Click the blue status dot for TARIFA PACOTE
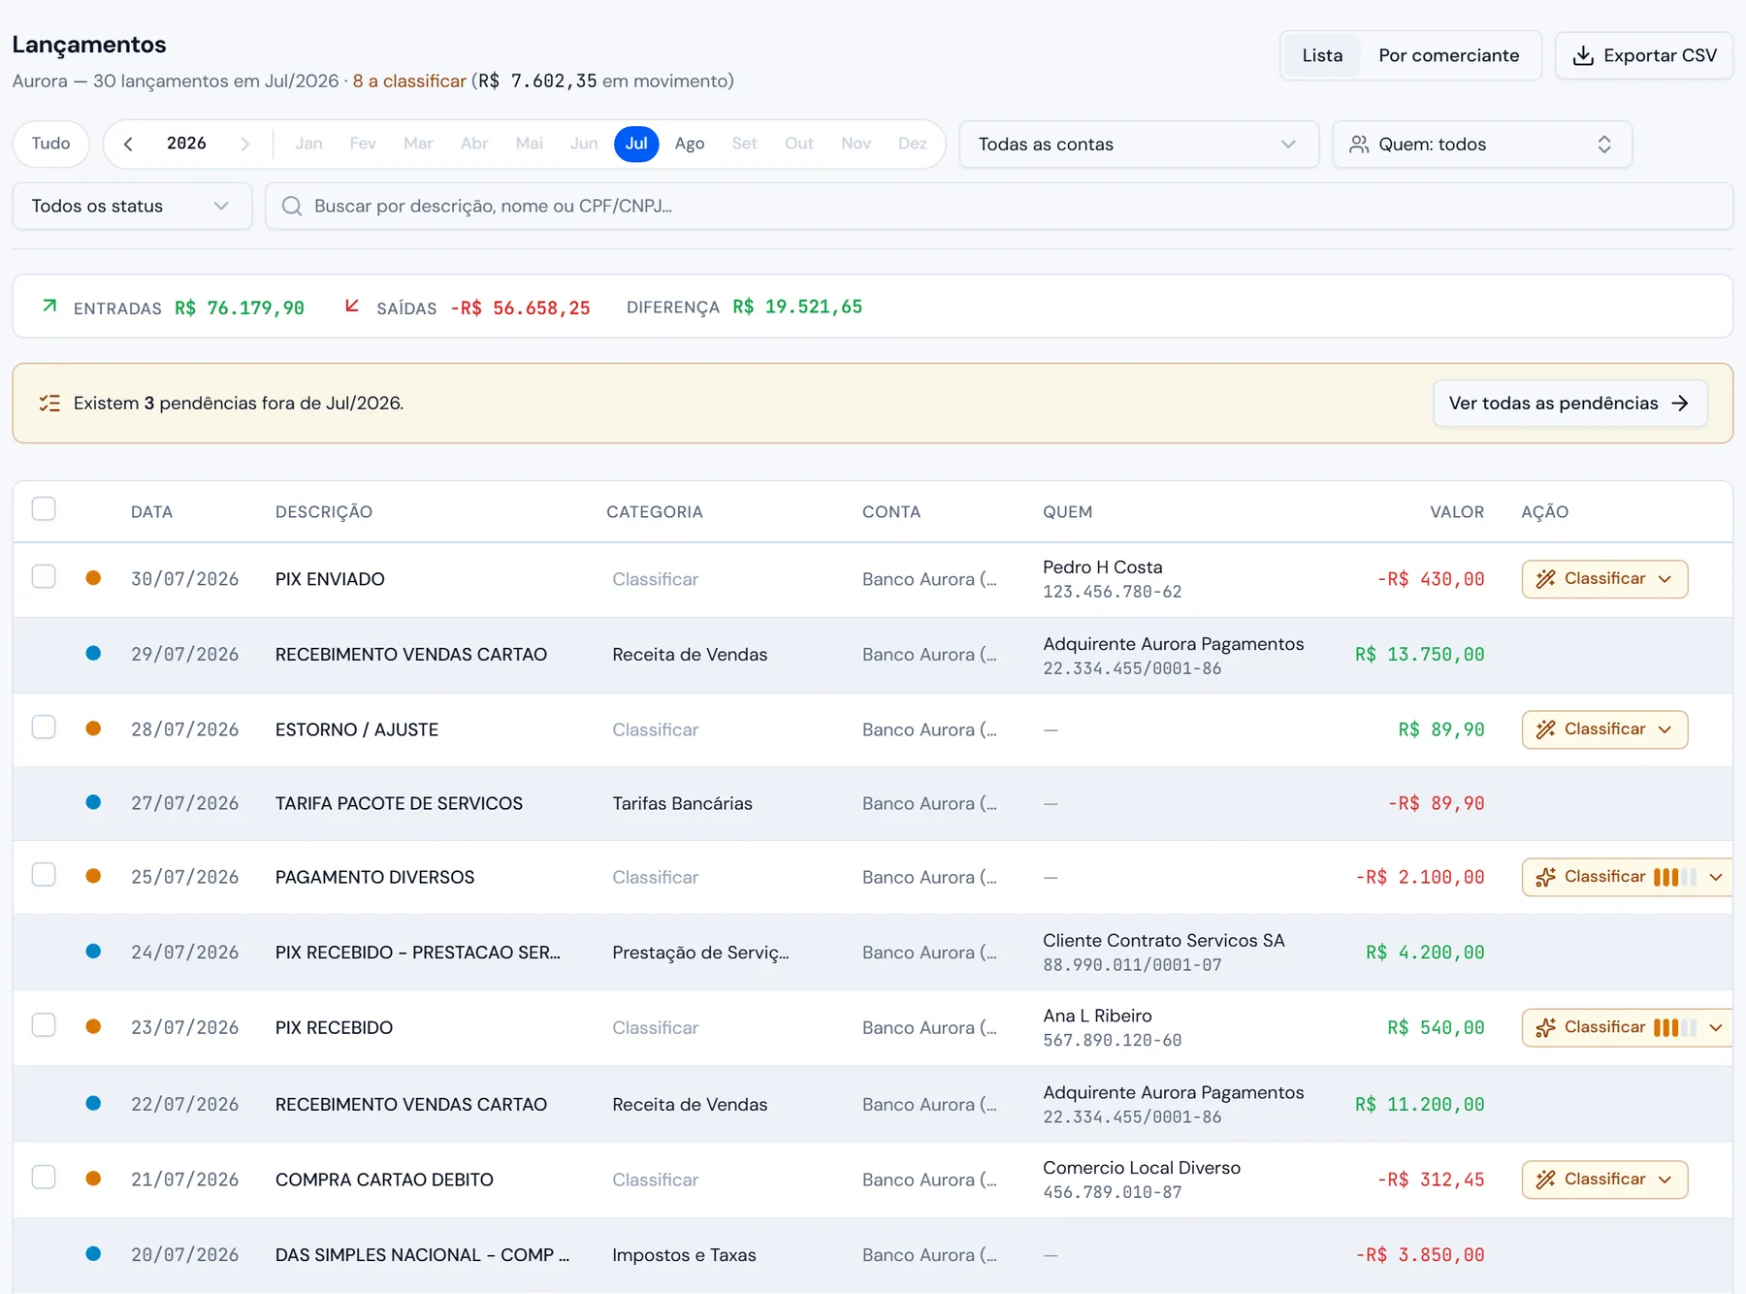 tap(93, 802)
